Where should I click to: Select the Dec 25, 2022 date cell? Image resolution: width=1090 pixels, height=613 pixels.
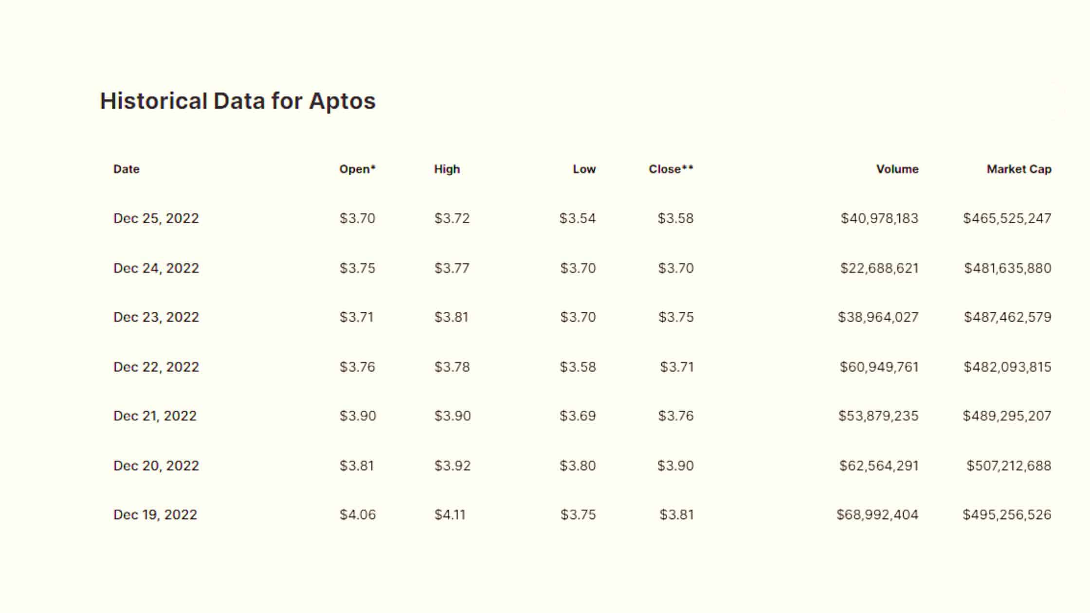pyautogui.click(x=156, y=218)
